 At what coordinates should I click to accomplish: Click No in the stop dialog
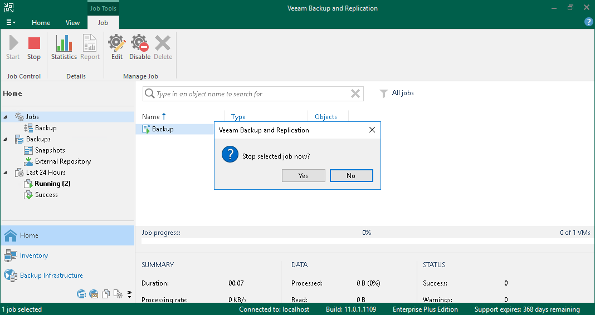click(x=351, y=175)
